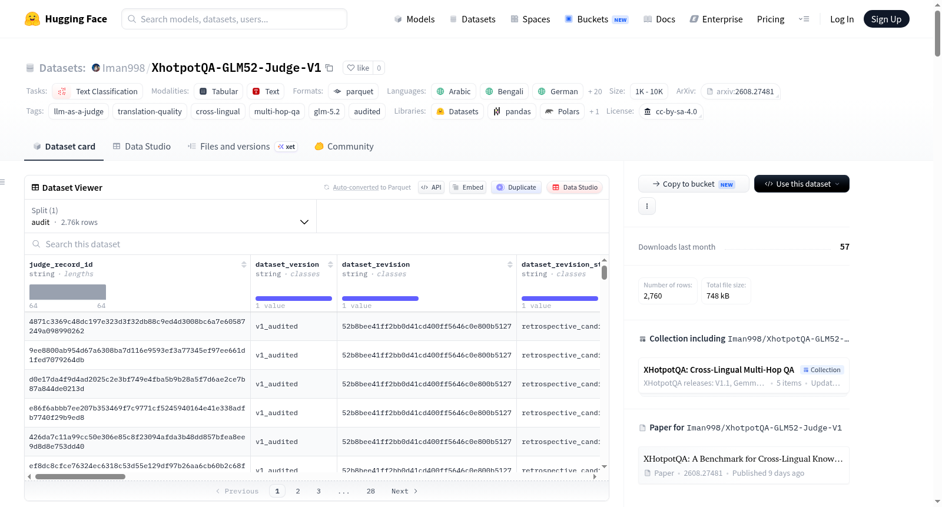Sort the dataset_version column sort icon
Image resolution: width=942 pixels, height=507 pixels.
(x=330, y=265)
